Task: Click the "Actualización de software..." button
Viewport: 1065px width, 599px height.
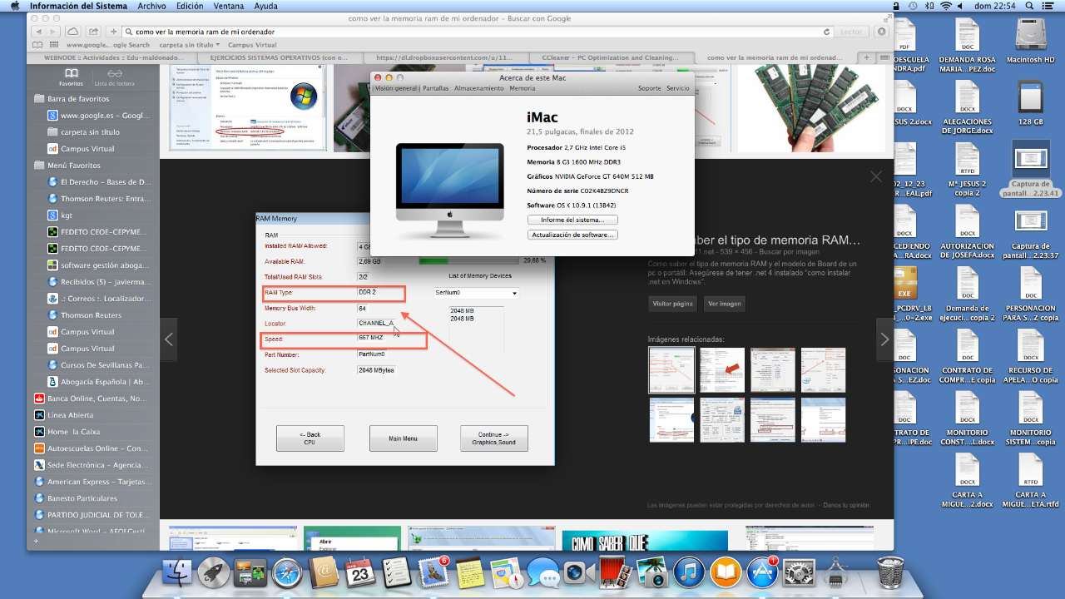Action: tap(572, 235)
